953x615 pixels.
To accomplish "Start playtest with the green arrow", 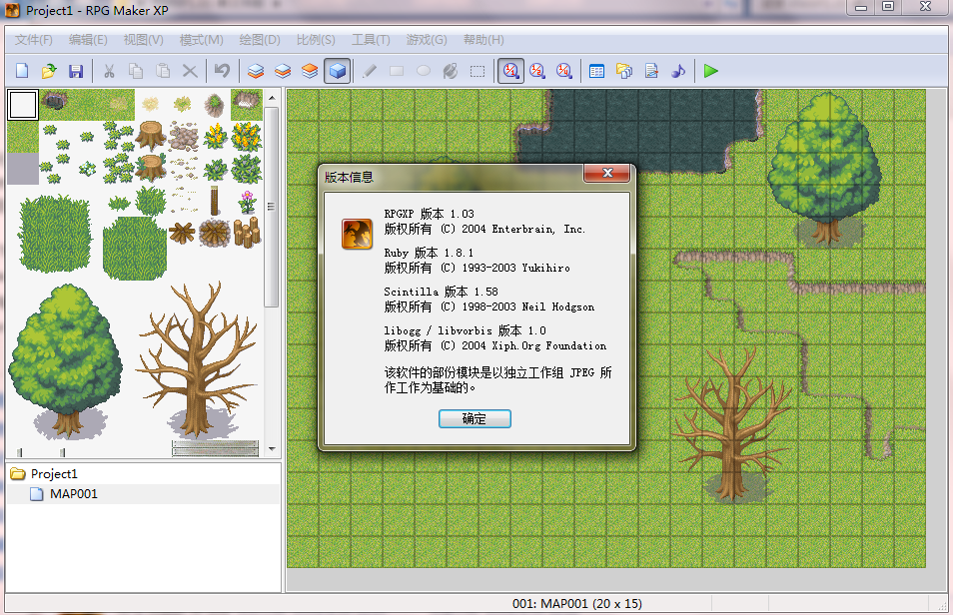I will click(x=711, y=71).
